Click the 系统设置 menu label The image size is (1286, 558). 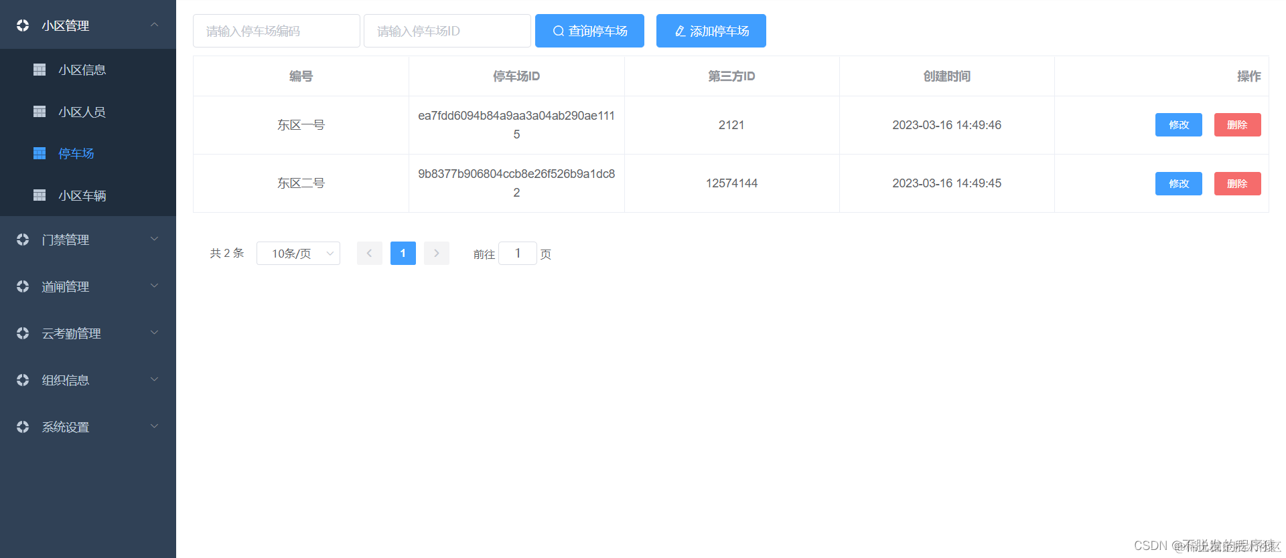coord(65,427)
